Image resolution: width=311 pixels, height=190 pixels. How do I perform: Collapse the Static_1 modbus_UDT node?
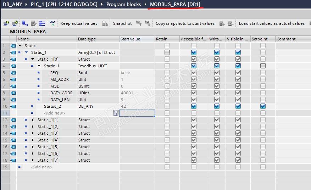[x=39, y=66]
